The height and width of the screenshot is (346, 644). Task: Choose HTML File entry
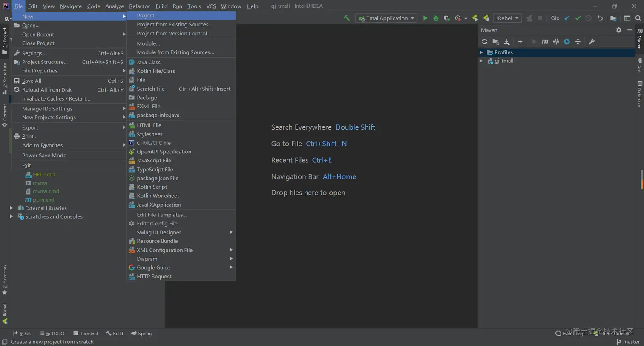click(181, 125)
